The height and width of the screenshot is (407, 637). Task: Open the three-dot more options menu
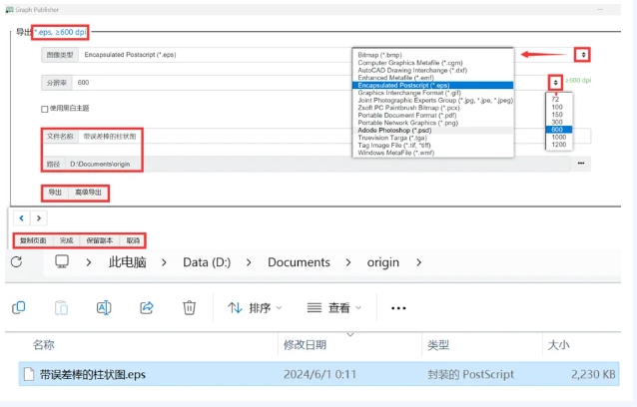click(398, 308)
